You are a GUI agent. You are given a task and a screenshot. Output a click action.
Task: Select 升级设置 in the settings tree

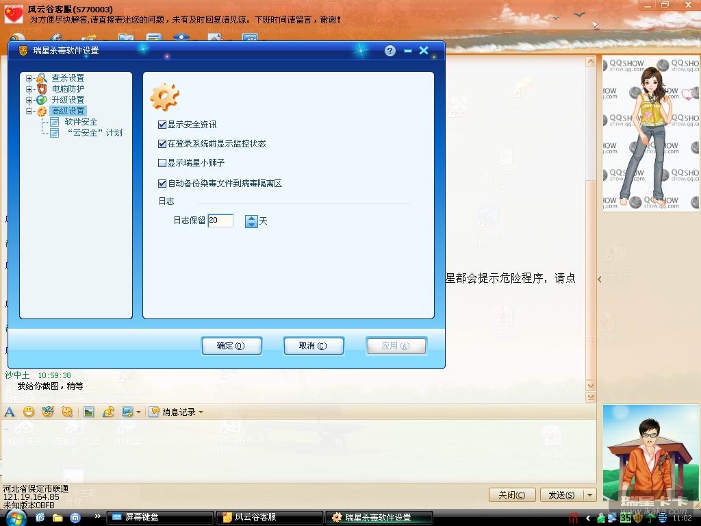pyautogui.click(x=68, y=100)
